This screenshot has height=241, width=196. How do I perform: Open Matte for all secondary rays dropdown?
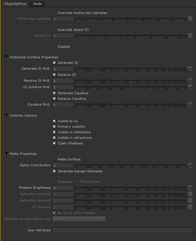[x=79, y=219]
